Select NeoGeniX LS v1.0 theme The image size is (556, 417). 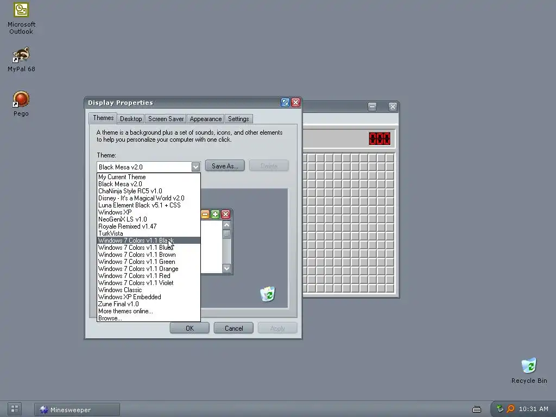coord(149,219)
